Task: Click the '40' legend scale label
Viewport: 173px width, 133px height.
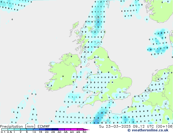Action: tap(72, 132)
